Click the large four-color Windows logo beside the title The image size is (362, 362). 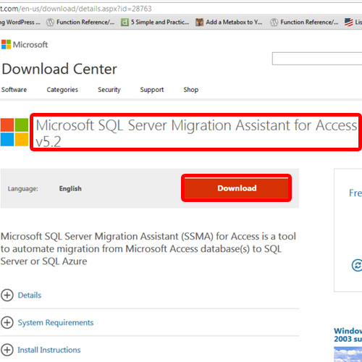coord(14,132)
